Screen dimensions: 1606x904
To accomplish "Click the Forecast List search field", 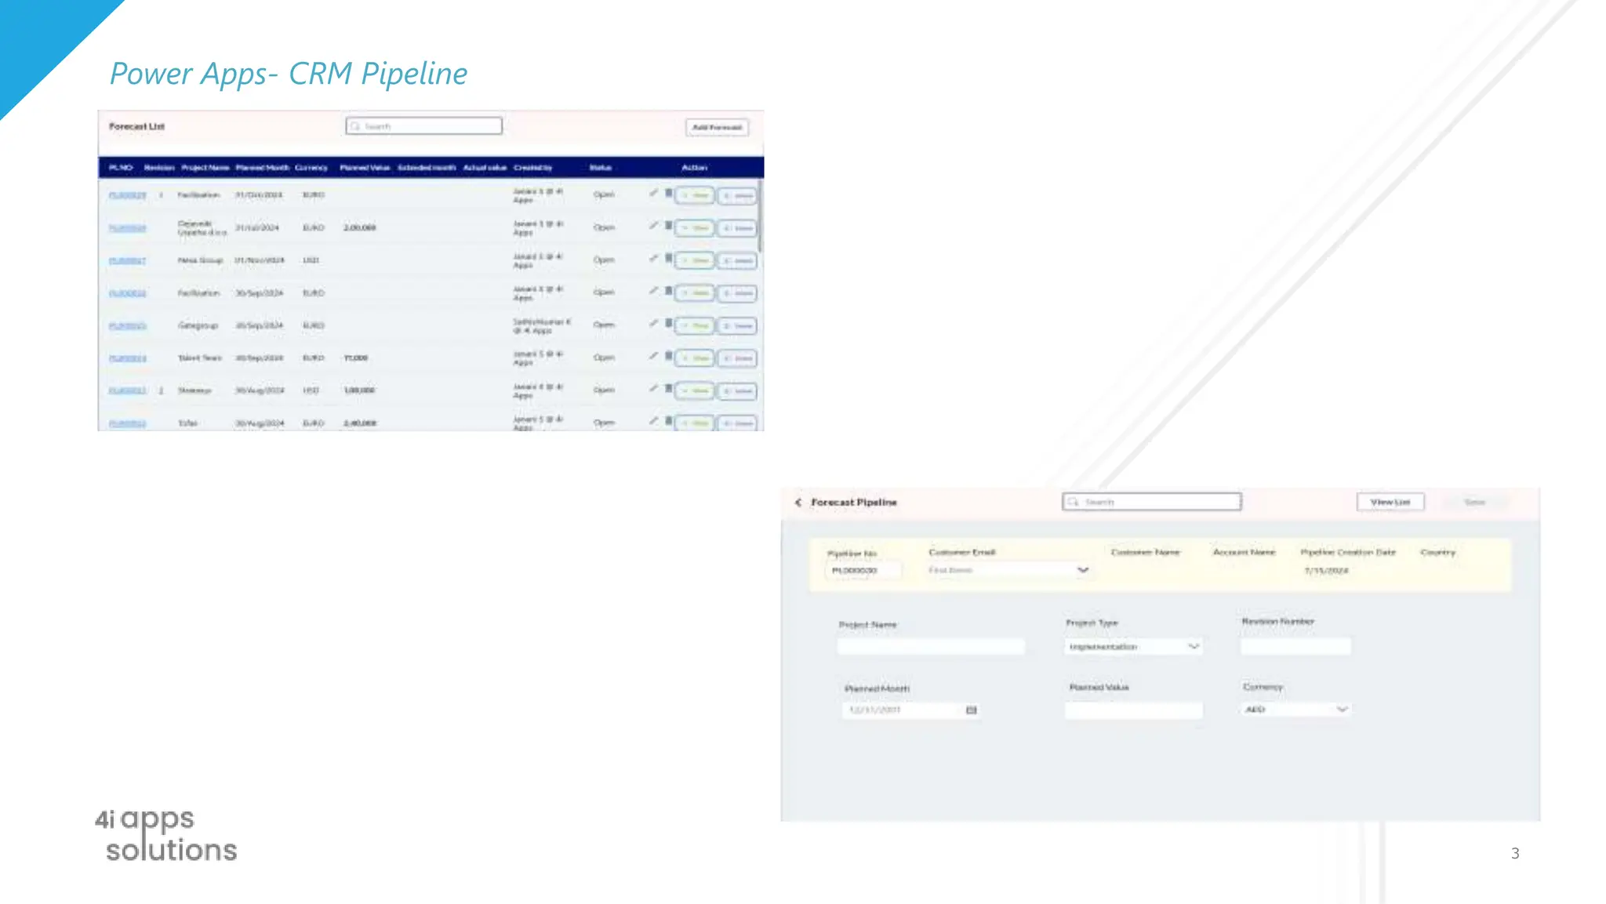I will pos(424,126).
